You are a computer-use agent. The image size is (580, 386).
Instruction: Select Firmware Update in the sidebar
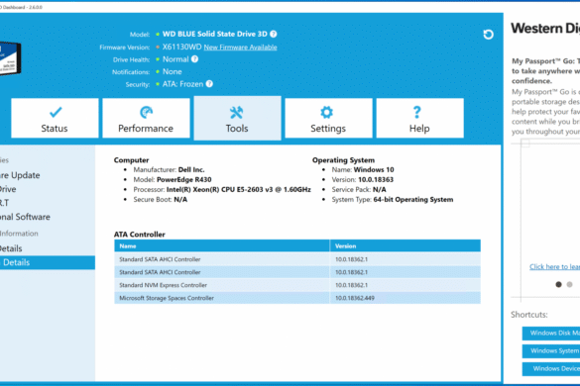click(x=20, y=175)
